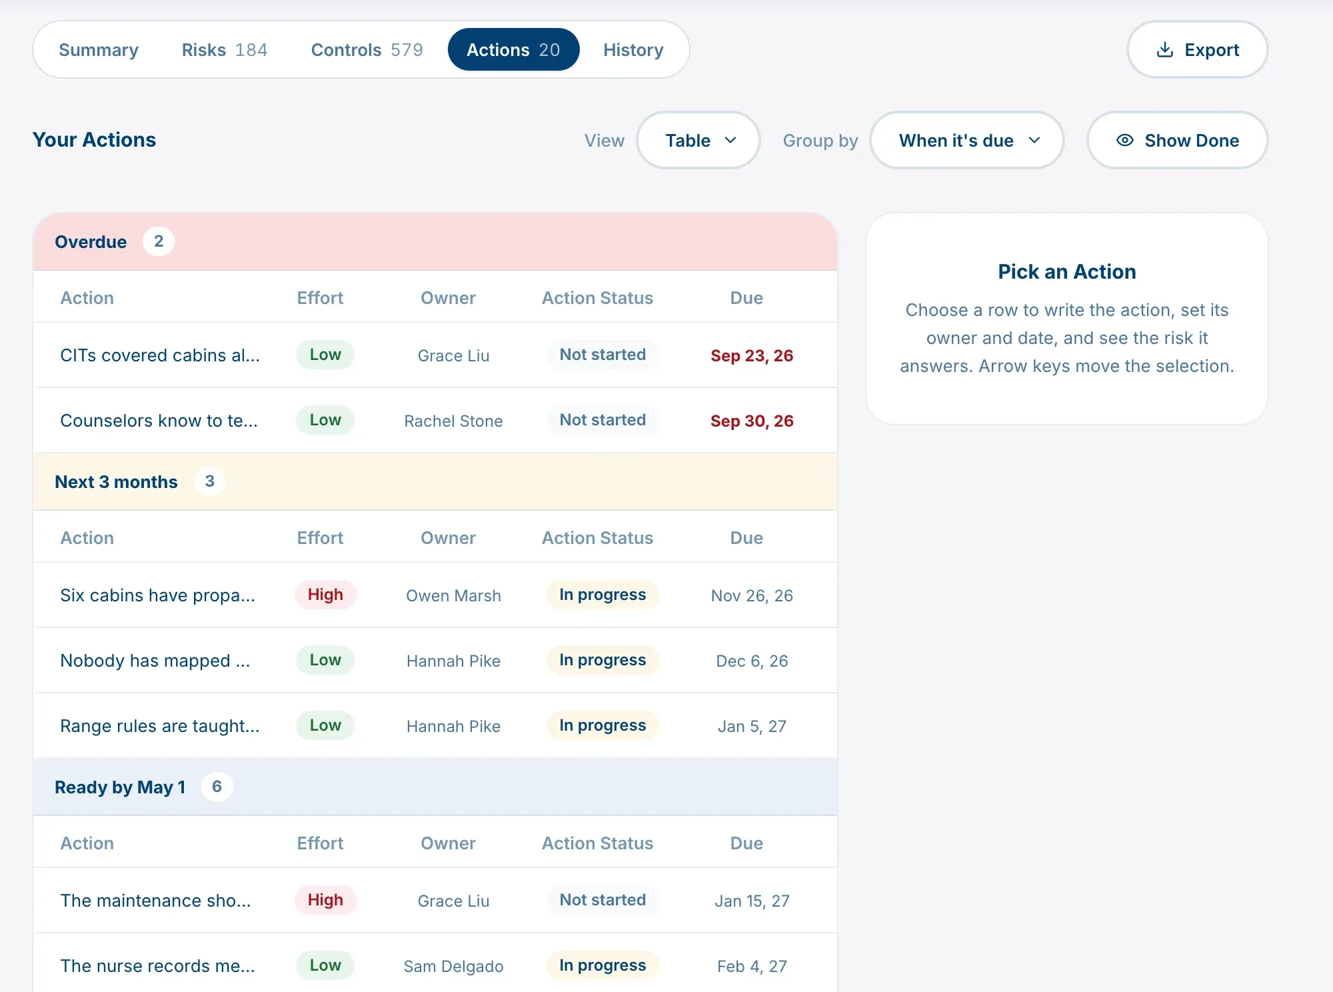Click High effort badge for maintenance row
The height and width of the screenshot is (992, 1333).
325,900
